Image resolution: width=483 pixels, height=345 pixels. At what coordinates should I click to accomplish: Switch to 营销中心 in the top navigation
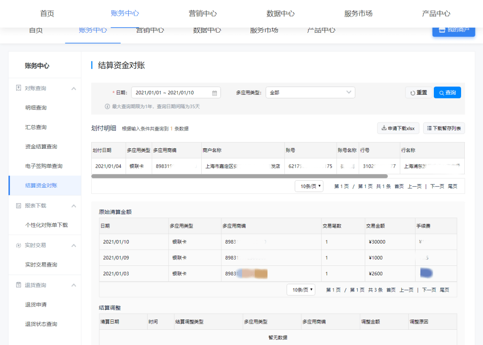tap(203, 13)
